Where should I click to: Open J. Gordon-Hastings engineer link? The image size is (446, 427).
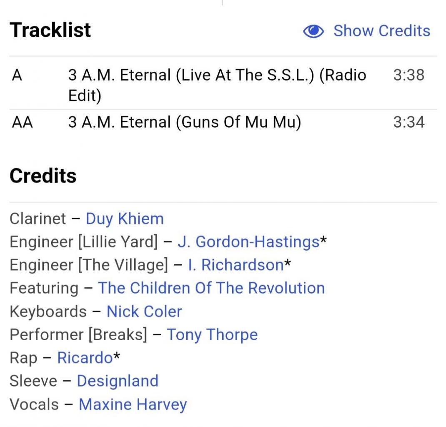coord(248,242)
